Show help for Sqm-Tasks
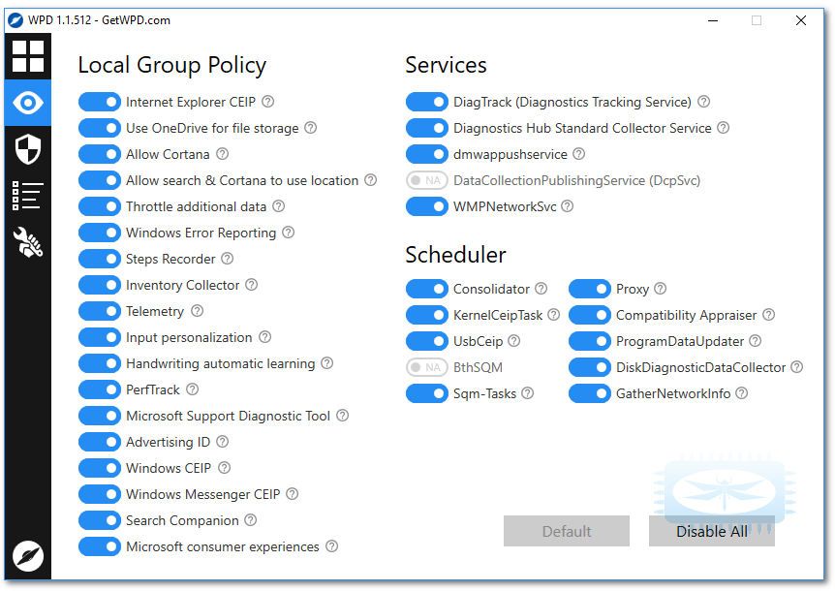Viewport: 835px width, 591px height. tap(527, 393)
